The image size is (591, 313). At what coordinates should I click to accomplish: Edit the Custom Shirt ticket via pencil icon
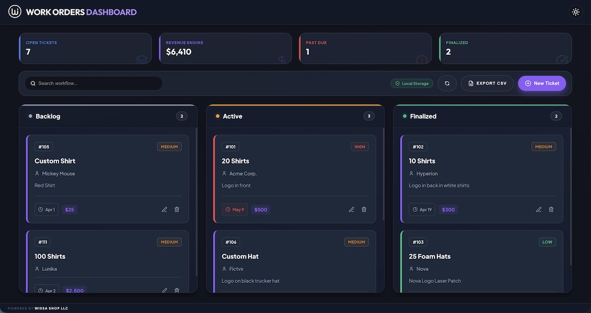tap(164, 209)
